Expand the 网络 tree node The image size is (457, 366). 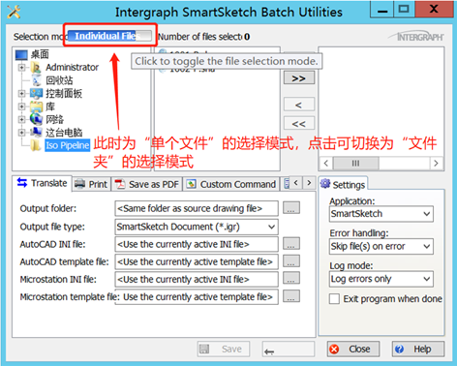coord(21,119)
